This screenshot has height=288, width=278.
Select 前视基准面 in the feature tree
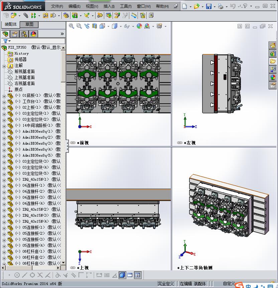[24, 71]
